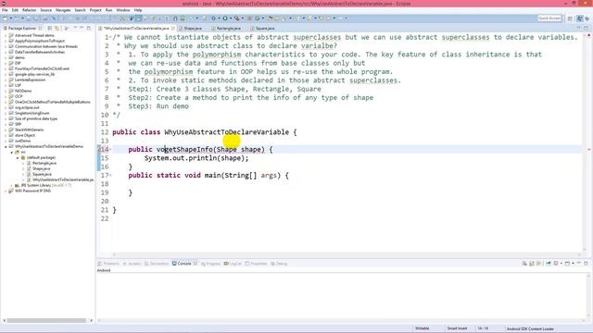Image resolution: width=593 pixels, height=333 pixels.
Task: Click the Clear Console icon
Action: [524, 264]
